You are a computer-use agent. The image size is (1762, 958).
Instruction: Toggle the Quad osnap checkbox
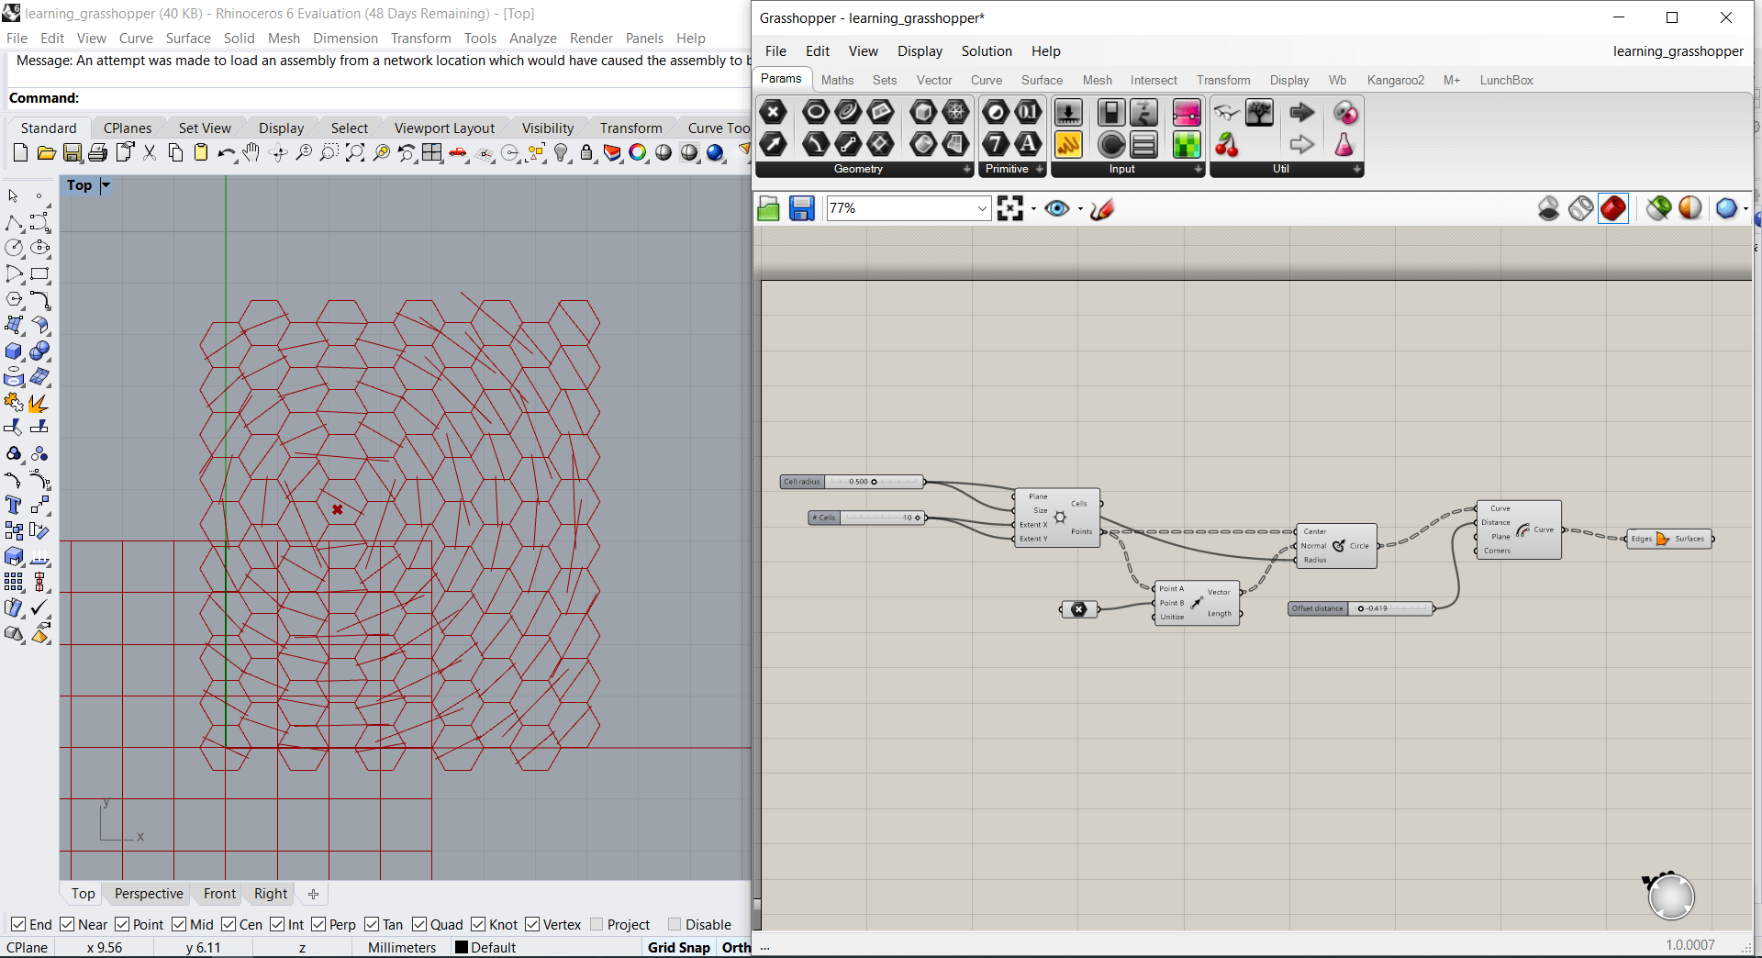coord(419,924)
